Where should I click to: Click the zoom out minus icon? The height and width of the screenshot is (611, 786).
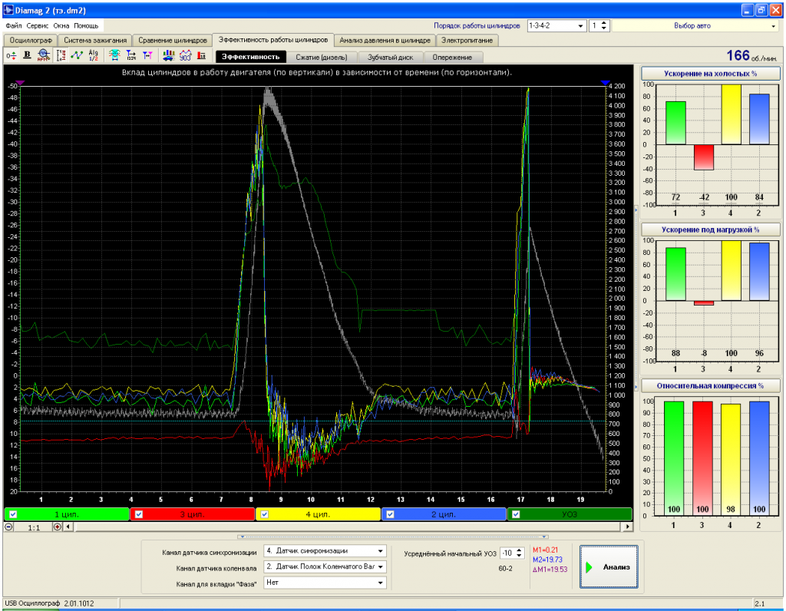[8, 527]
